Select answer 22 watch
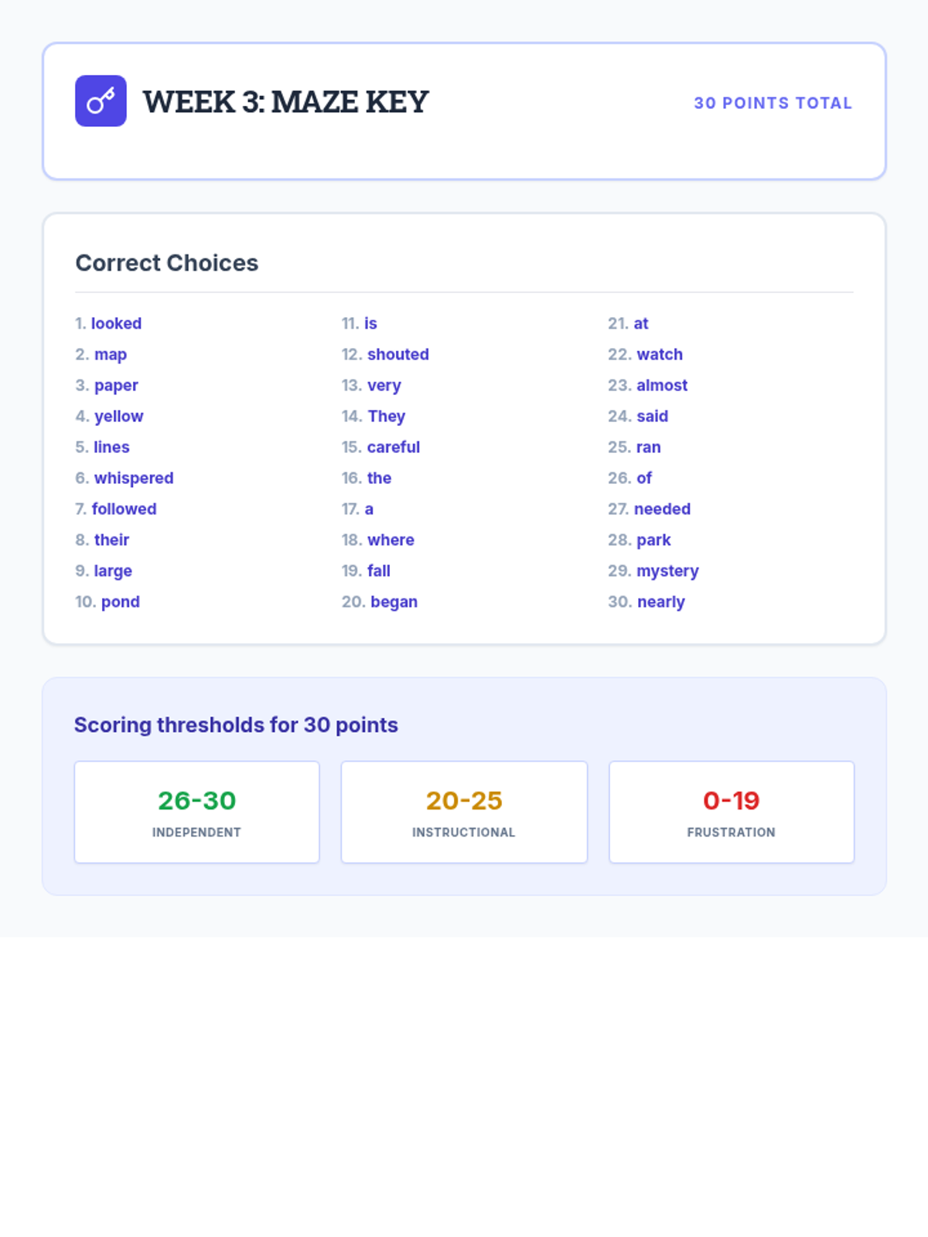 point(646,354)
